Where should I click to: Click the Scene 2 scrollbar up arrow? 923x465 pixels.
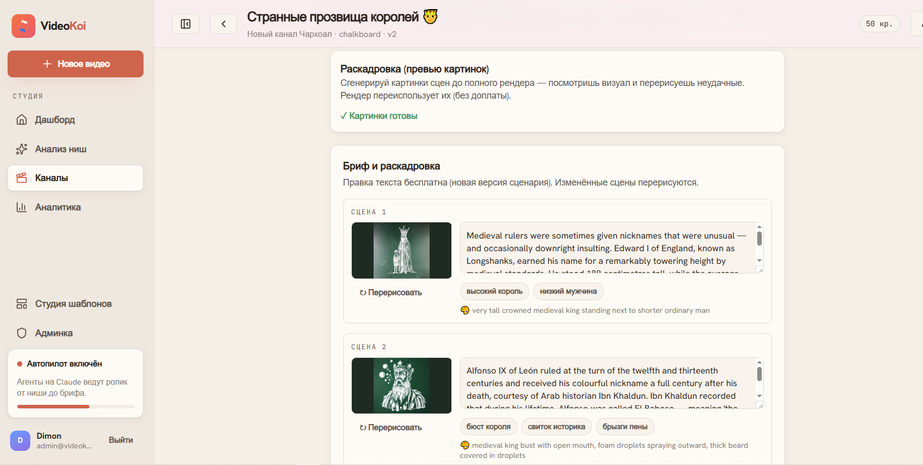[759, 362]
